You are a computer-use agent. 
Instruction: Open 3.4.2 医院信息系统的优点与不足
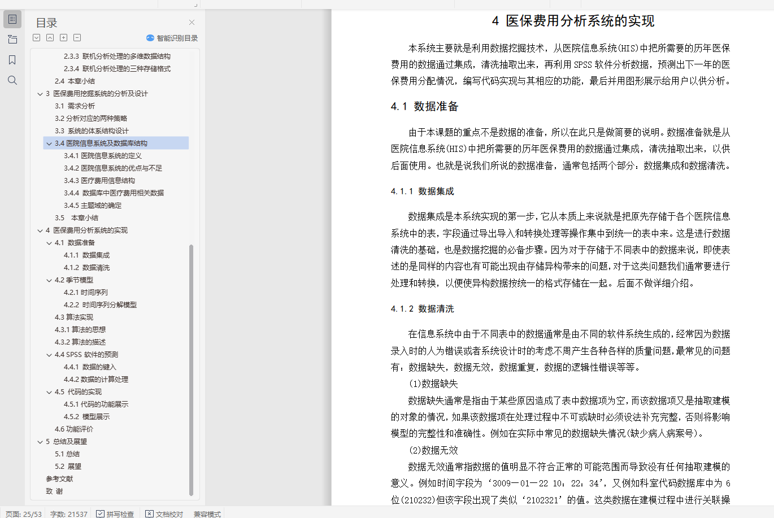(113, 168)
